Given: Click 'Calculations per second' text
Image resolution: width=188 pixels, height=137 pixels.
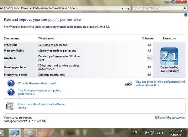Looking at the screenshot, I should [x=53, y=45].
